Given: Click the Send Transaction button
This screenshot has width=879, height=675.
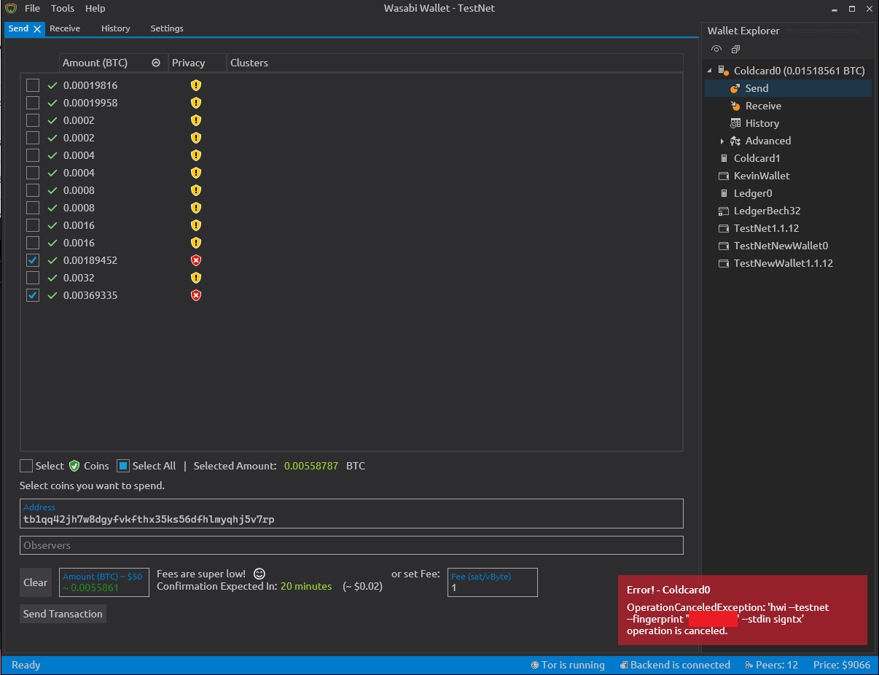Looking at the screenshot, I should coord(63,614).
